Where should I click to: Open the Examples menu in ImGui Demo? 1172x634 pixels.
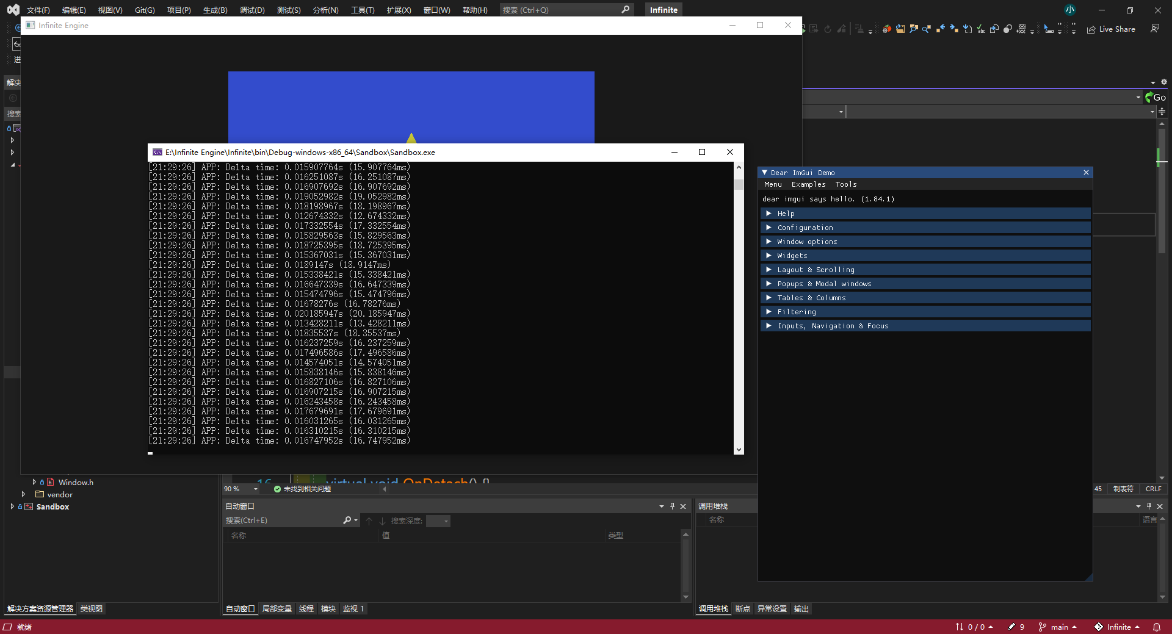(x=808, y=184)
